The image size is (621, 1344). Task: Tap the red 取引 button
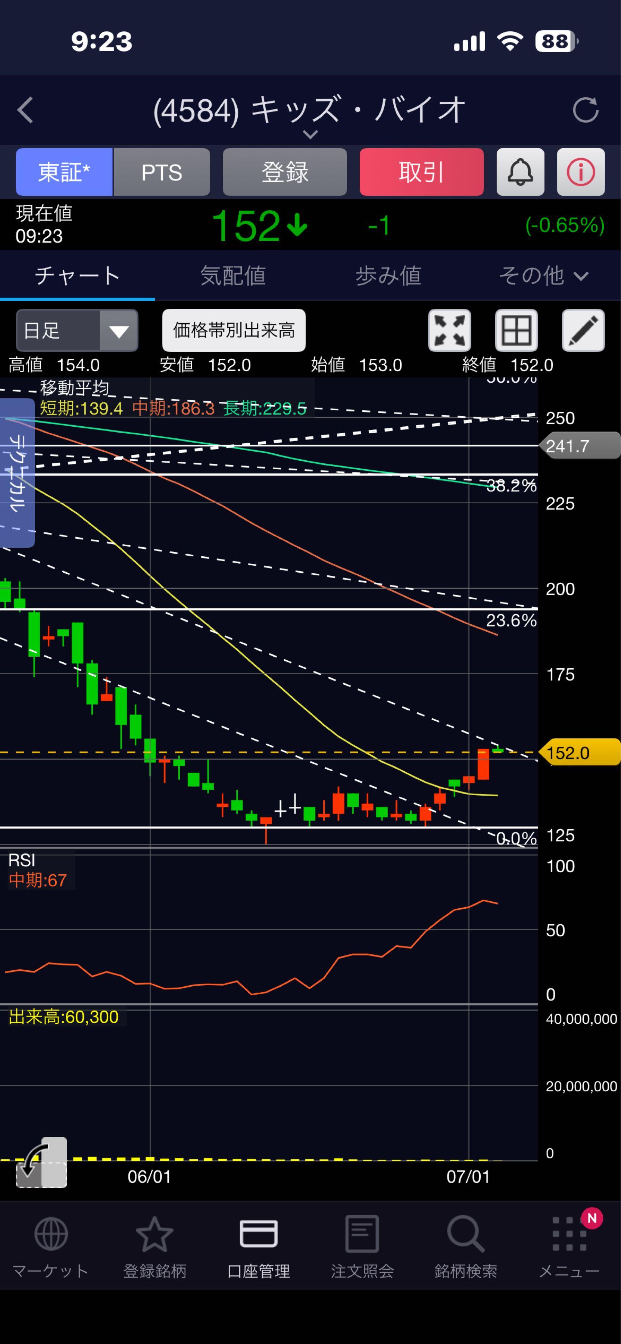pos(421,172)
